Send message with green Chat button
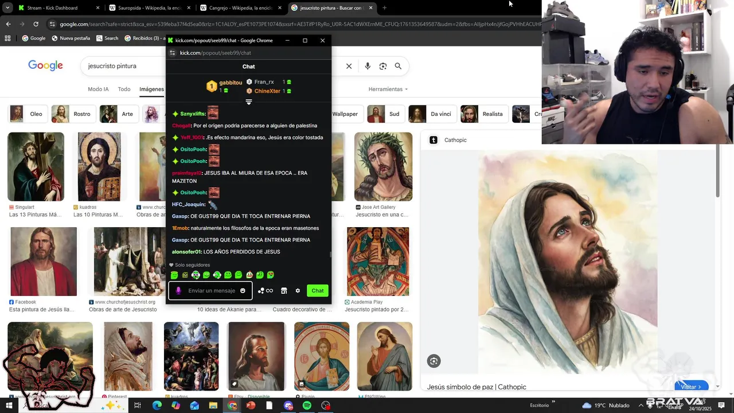 318,291
